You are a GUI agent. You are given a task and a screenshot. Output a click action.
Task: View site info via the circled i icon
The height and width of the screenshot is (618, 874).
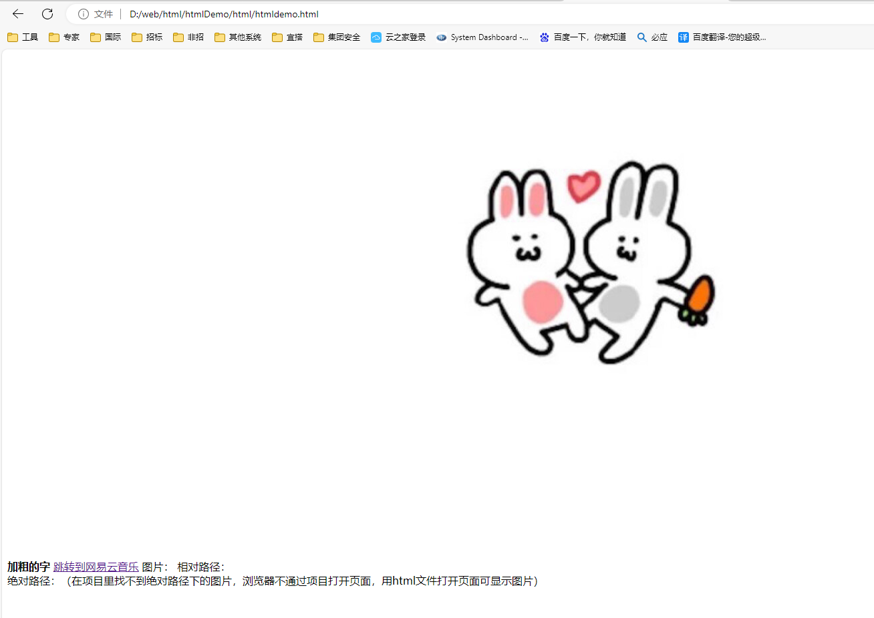tap(84, 14)
